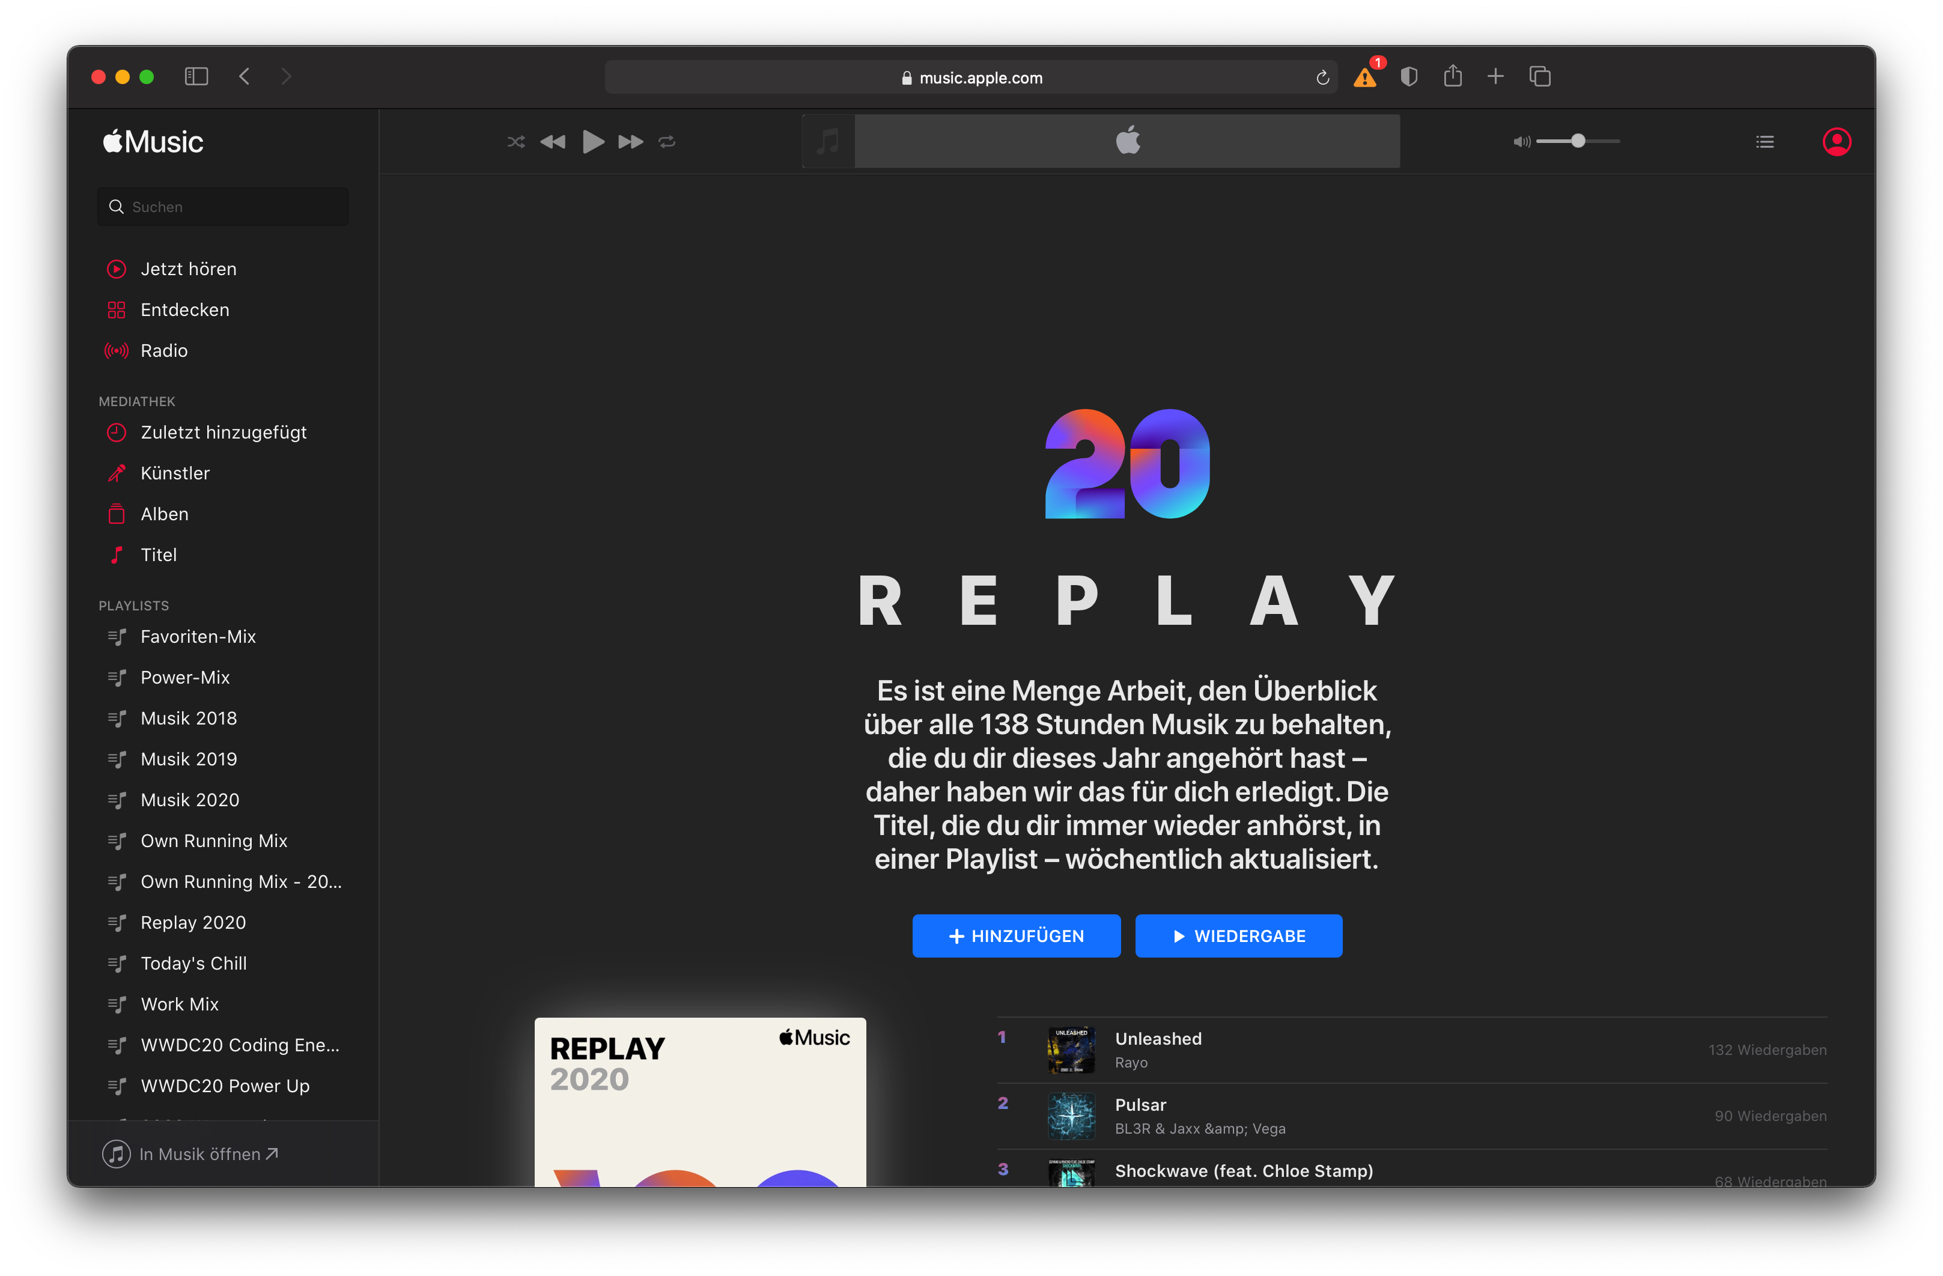Viewport: 1943px width, 1276px height.
Task: Open WWDC20 Coding Ene... playlist
Action: (240, 1044)
